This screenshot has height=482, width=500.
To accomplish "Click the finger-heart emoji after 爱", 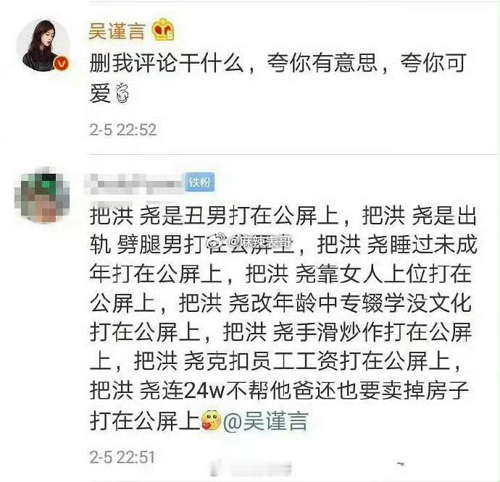I will 122,93.
